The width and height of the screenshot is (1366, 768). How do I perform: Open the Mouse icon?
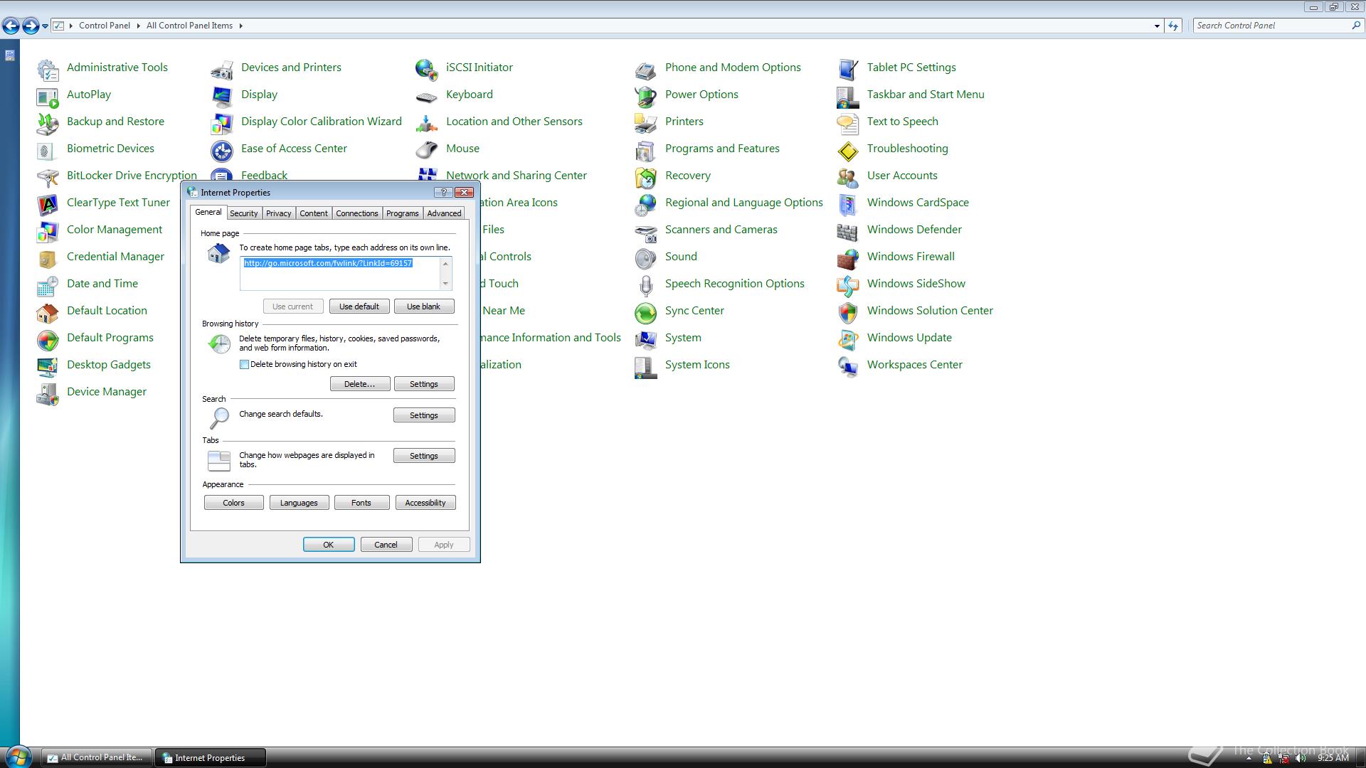(x=427, y=150)
